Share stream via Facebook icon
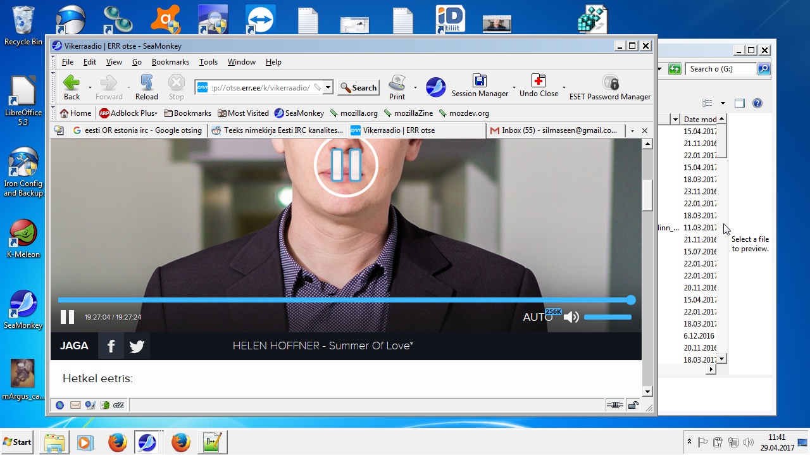The width and height of the screenshot is (810, 455). coord(111,346)
